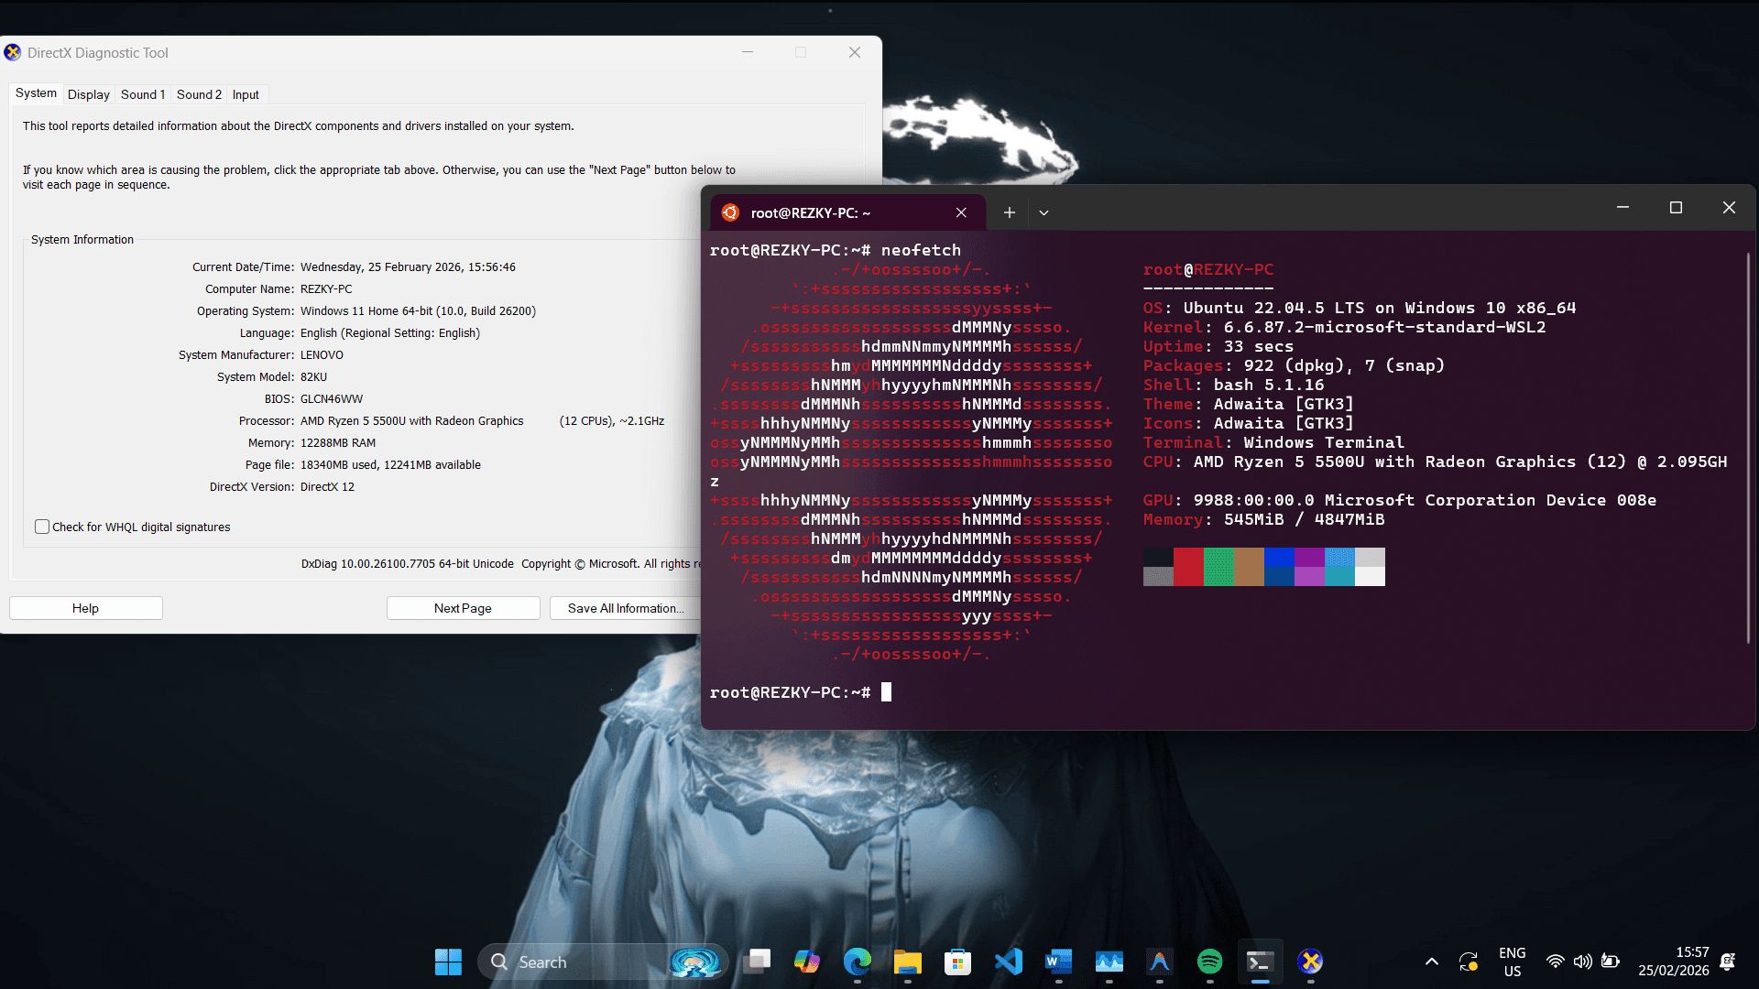The height and width of the screenshot is (989, 1759).
Task: Click the Help button in DxDiag
Action: click(86, 608)
